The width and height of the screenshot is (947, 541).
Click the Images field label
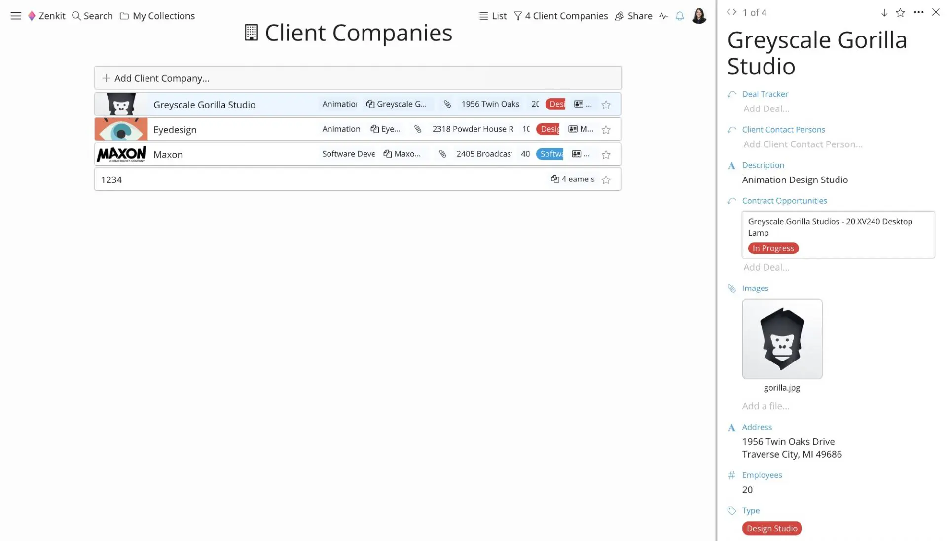(x=755, y=288)
